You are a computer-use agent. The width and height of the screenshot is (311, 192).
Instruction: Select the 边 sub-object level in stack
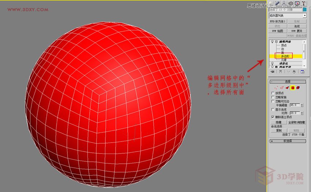(282, 49)
